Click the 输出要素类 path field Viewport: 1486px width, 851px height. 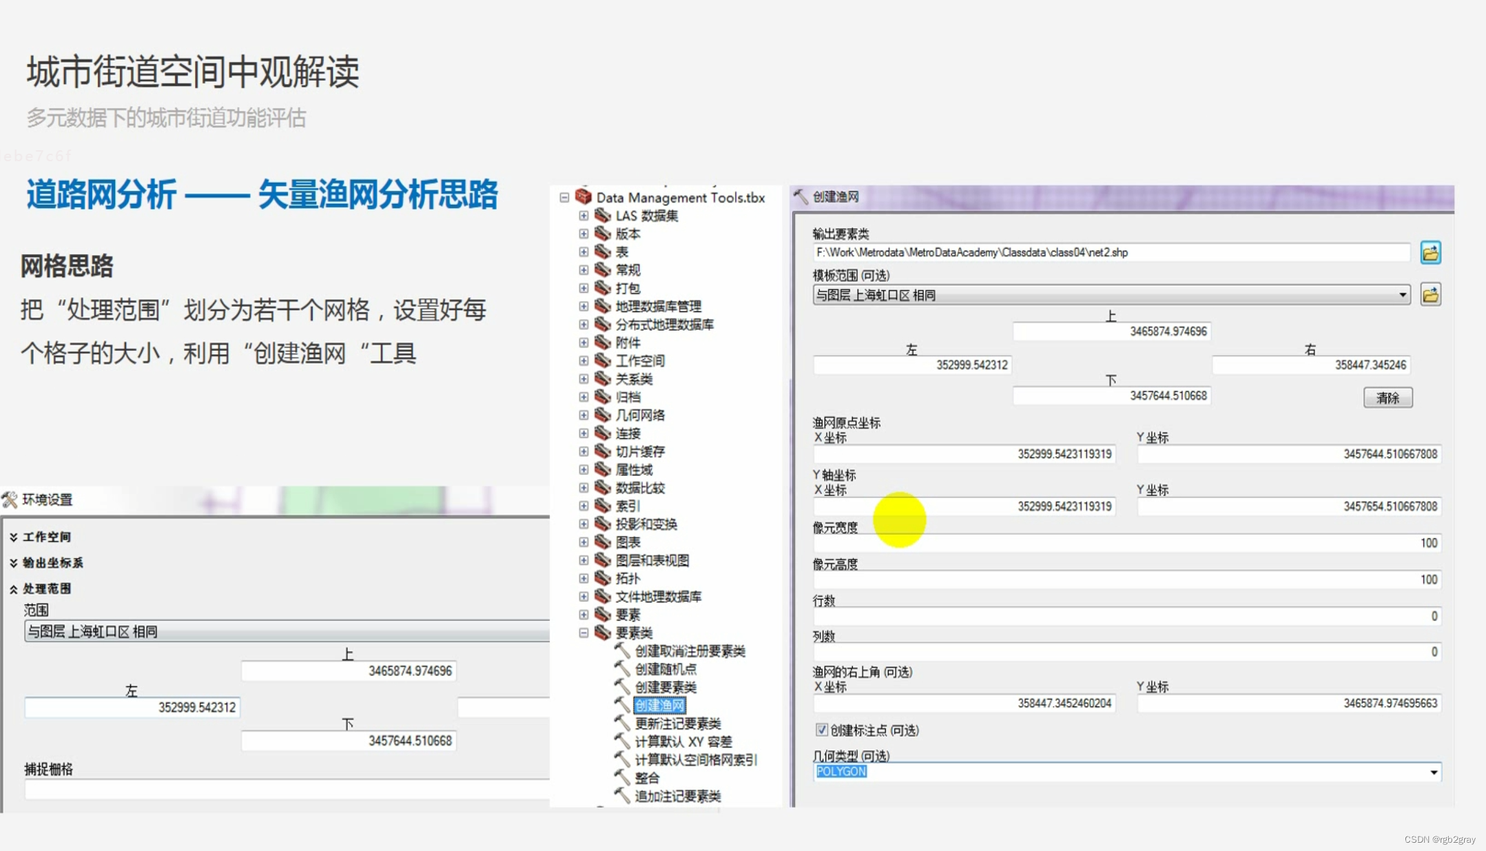click(1111, 252)
